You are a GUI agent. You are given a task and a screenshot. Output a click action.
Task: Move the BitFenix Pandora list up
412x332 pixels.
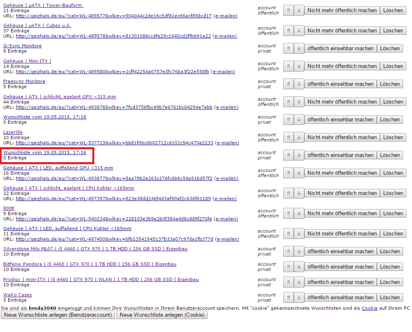289,267
